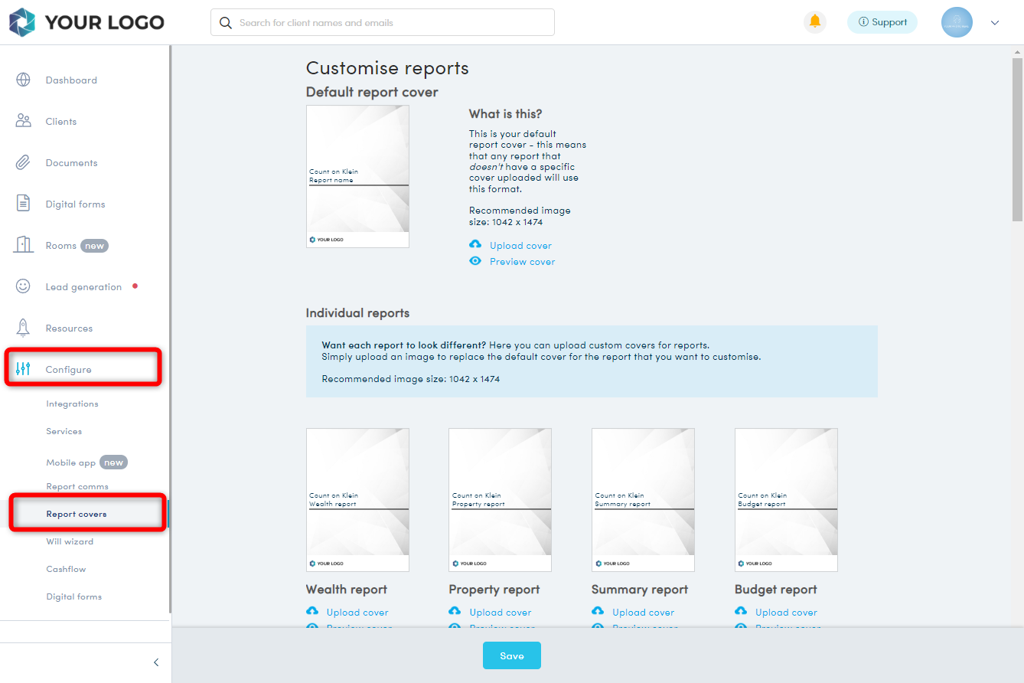Click the Property report cover thumbnail
Viewport: 1024px width, 683px height.
[500, 500]
